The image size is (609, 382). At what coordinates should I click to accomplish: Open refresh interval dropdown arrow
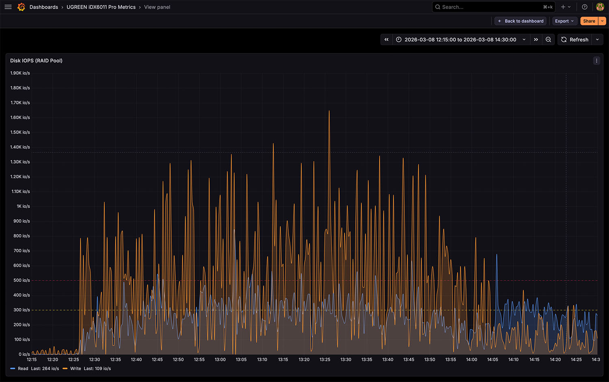597,39
